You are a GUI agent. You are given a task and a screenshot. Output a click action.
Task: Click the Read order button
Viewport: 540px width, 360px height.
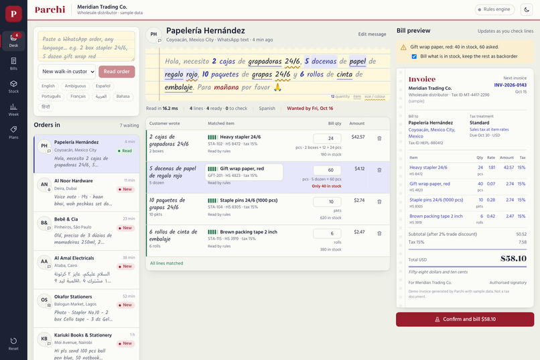coord(117,72)
